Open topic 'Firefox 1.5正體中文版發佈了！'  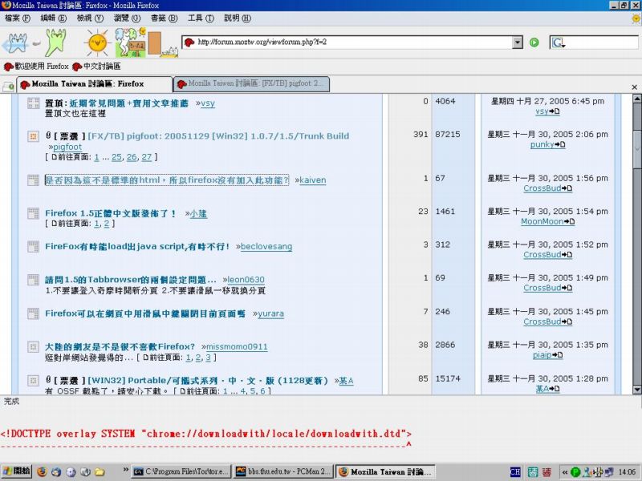(111, 212)
